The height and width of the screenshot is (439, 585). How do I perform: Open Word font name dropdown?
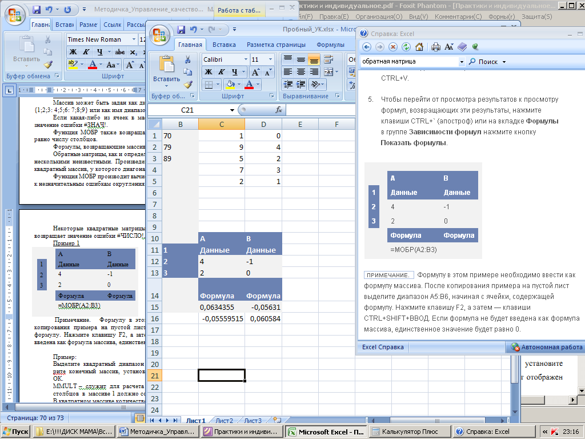(x=134, y=39)
